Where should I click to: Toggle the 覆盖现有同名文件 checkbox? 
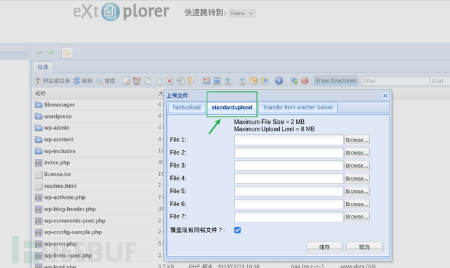(x=237, y=230)
